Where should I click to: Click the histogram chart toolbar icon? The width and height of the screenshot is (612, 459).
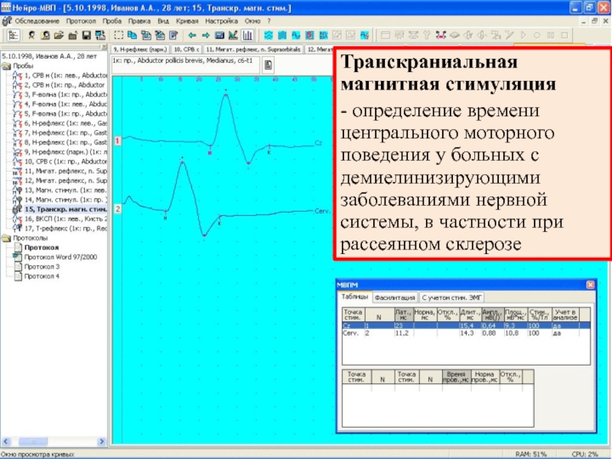point(249,35)
